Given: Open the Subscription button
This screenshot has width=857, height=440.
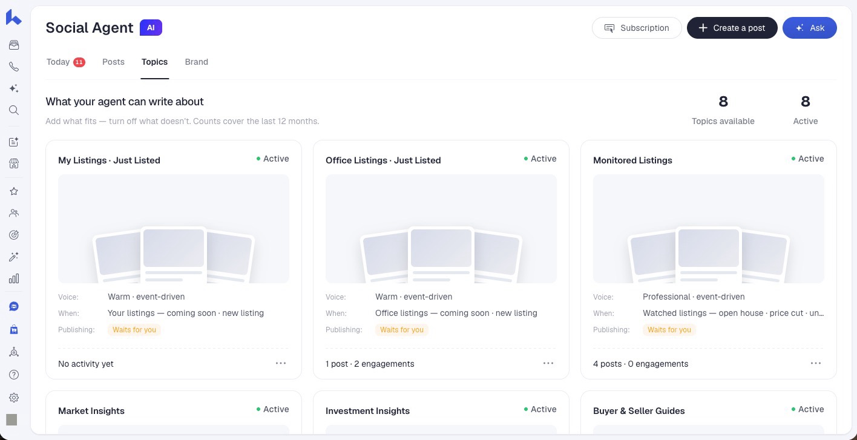Looking at the screenshot, I should pos(637,28).
